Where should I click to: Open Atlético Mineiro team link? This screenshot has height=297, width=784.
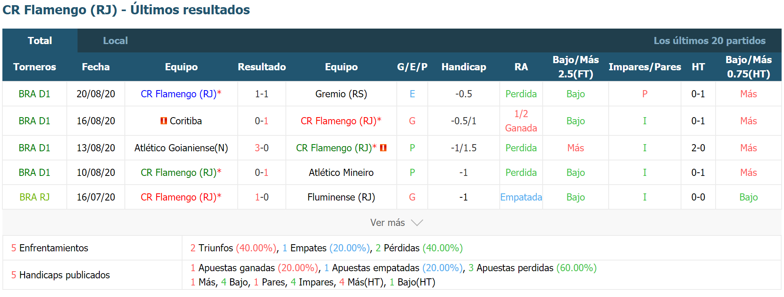(341, 172)
